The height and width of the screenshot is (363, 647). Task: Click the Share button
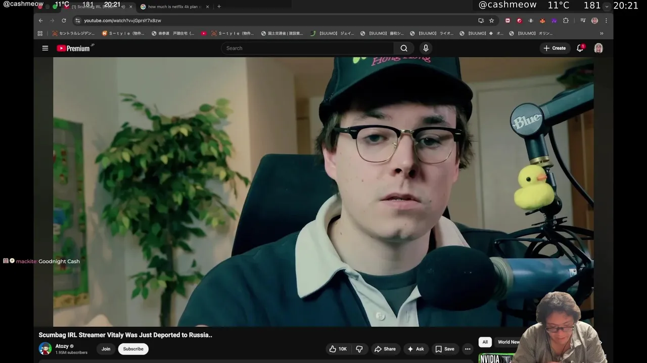(385, 349)
